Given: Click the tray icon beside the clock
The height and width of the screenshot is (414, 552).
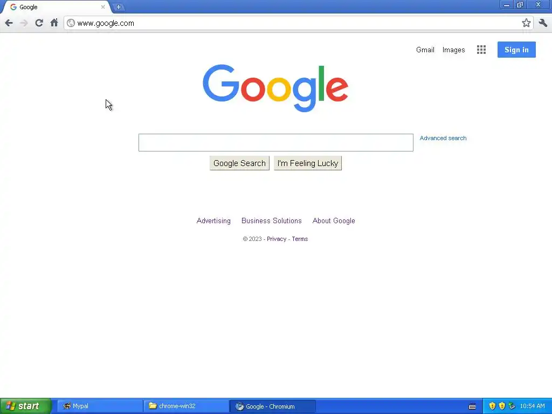Looking at the screenshot, I should pyautogui.click(x=512, y=406).
